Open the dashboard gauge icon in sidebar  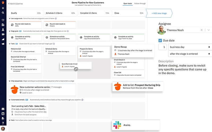pyautogui.click(x=3, y=20)
